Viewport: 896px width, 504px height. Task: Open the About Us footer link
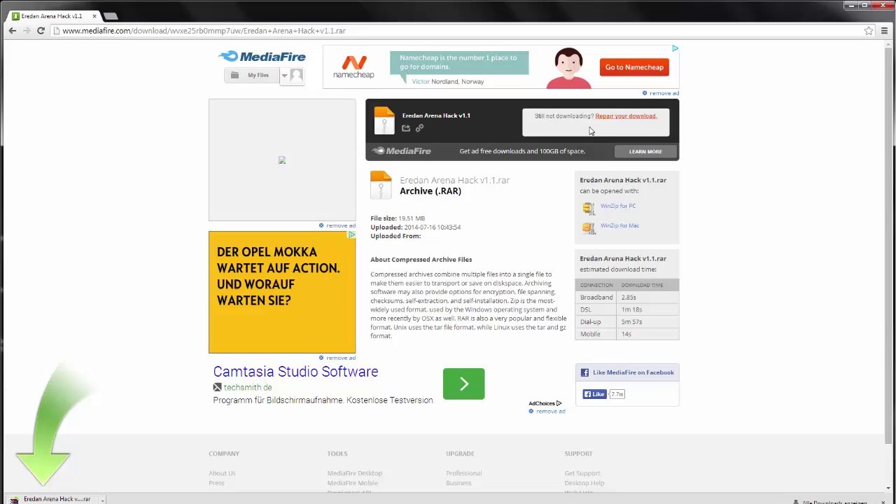click(x=222, y=473)
